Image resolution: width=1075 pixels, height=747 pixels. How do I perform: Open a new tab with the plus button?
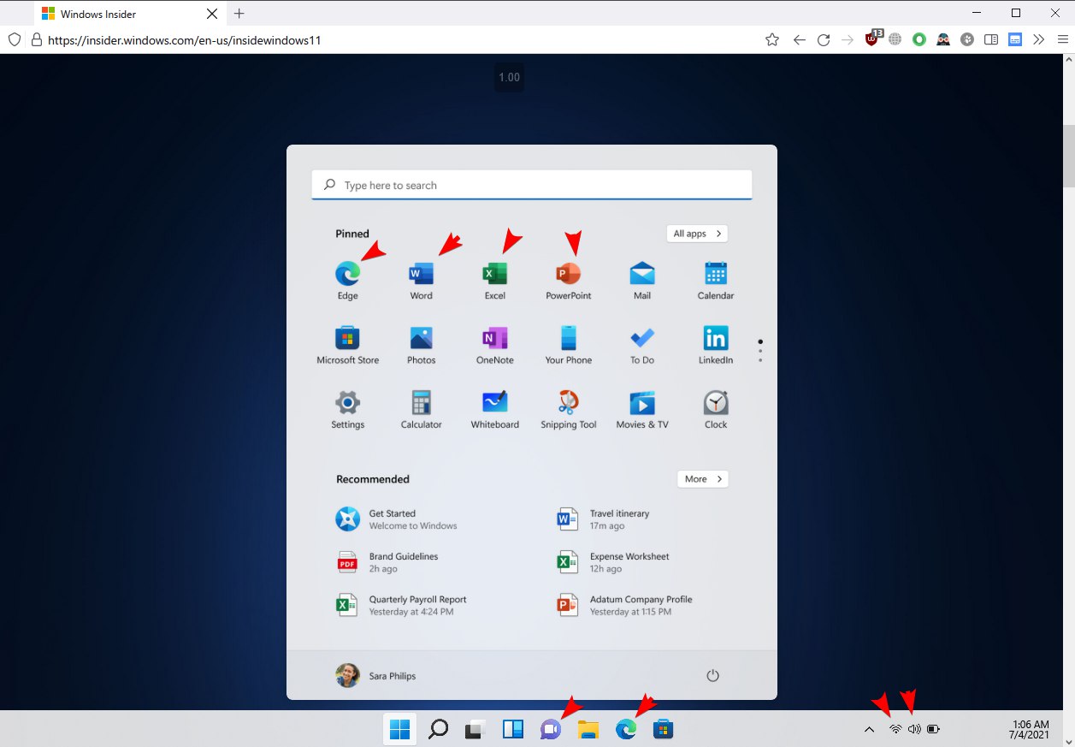point(239,14)
